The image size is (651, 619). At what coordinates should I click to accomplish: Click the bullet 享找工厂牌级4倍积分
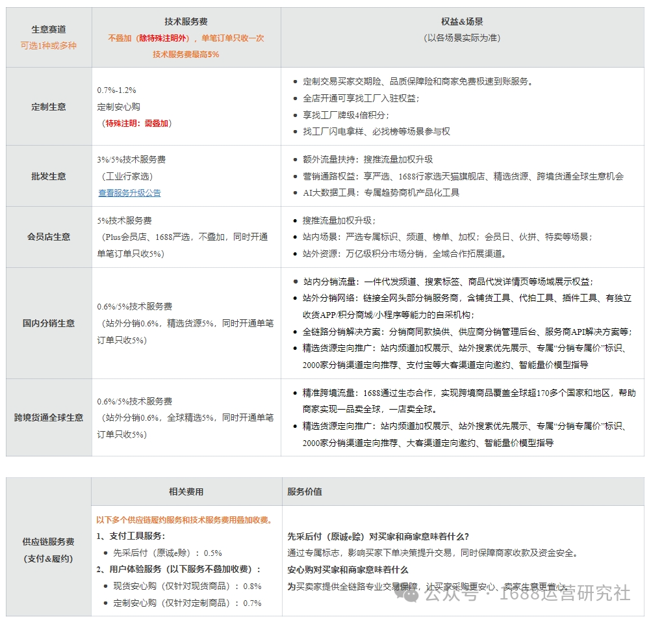click(346, 115)
